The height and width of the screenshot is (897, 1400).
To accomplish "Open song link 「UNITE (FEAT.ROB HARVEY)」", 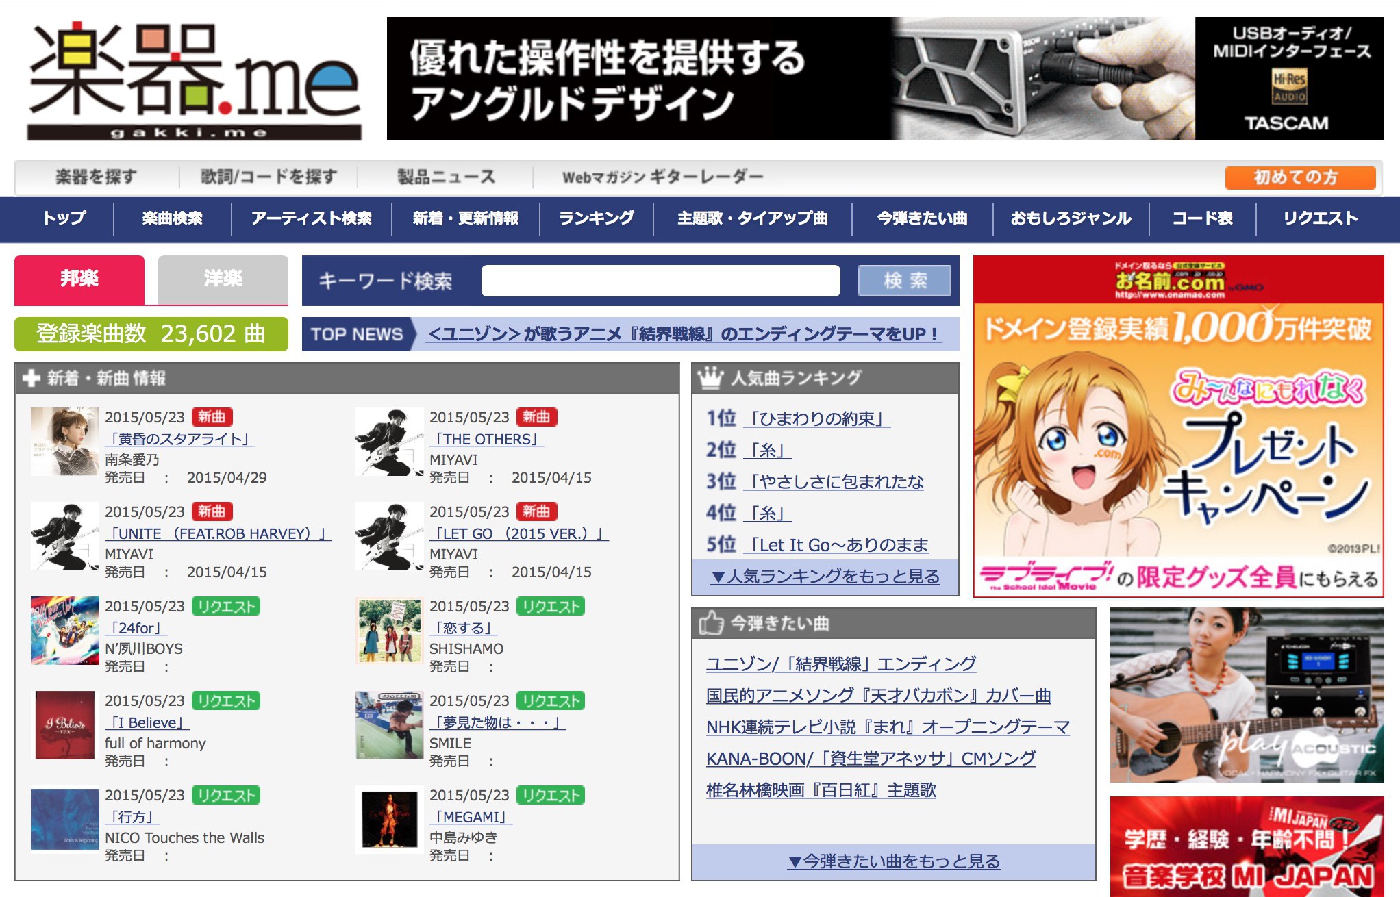I will [218, 533].
